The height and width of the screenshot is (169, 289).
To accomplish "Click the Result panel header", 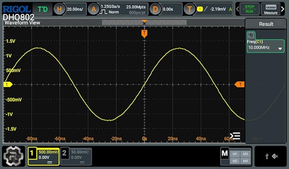I will tap(266, 24).
